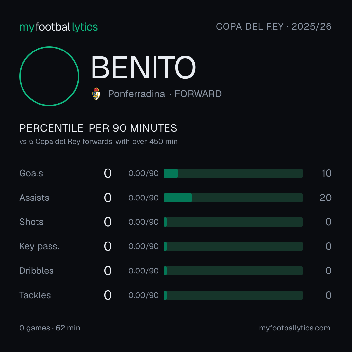Click the Assists percentile value 20
Image resolution: width=352 pixels, height=352 pixels.
coord(326,198)
